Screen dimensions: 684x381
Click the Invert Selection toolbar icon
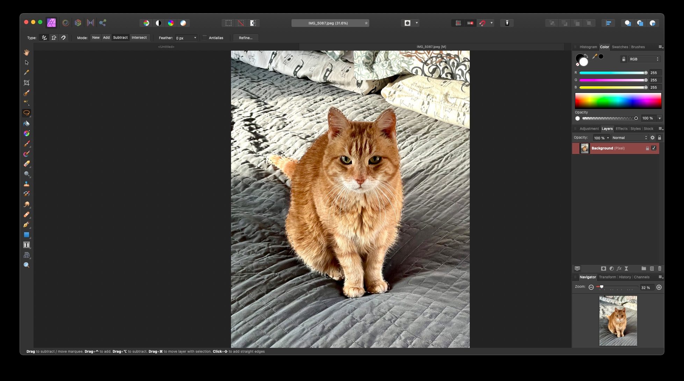point(253,23)
